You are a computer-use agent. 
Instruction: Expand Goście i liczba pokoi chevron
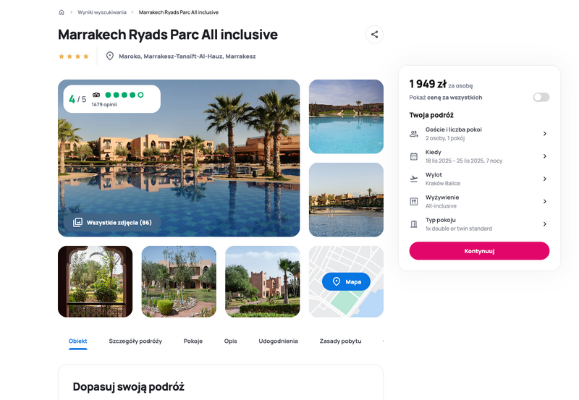pyautogui.click(x=545, y=134)
